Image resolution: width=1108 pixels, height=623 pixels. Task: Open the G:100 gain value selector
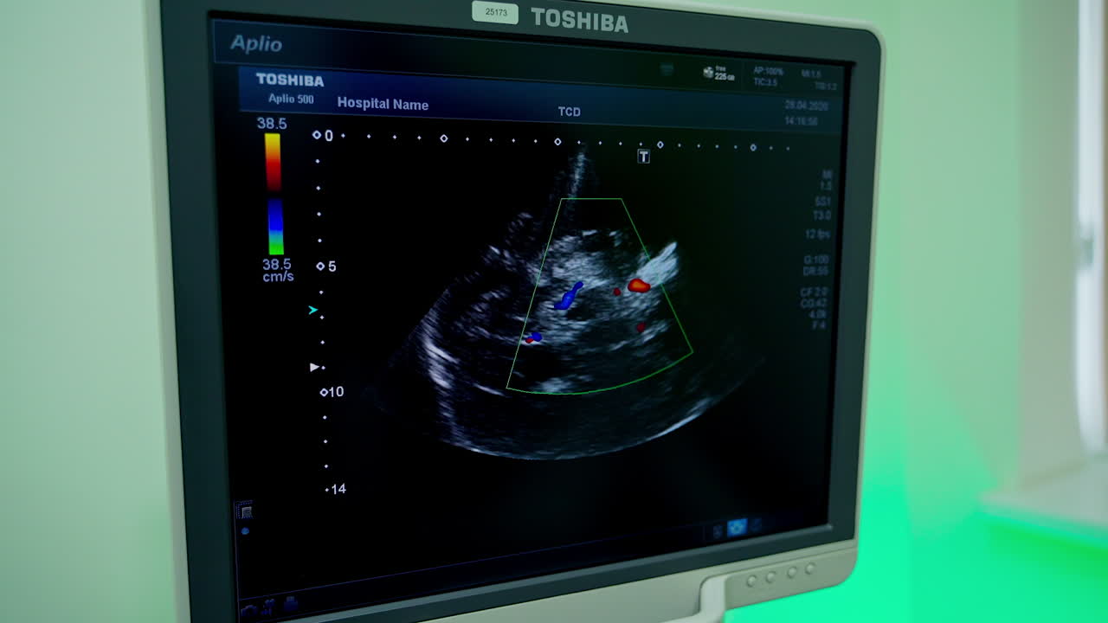(819, 260)
